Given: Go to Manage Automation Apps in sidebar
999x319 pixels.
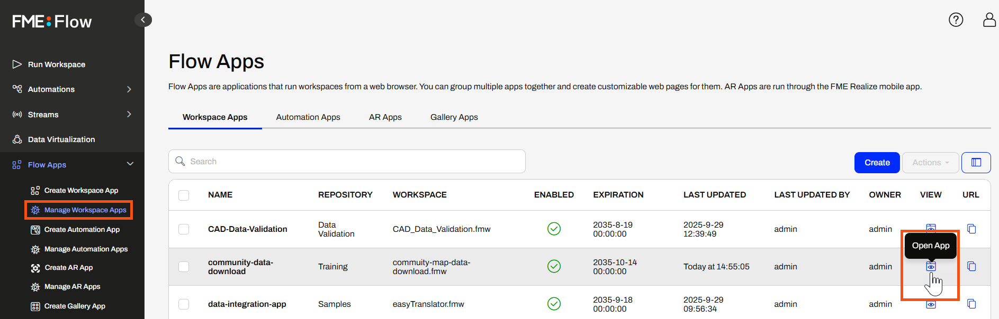Looking at the screenshot, I should [x=86, y=249].
